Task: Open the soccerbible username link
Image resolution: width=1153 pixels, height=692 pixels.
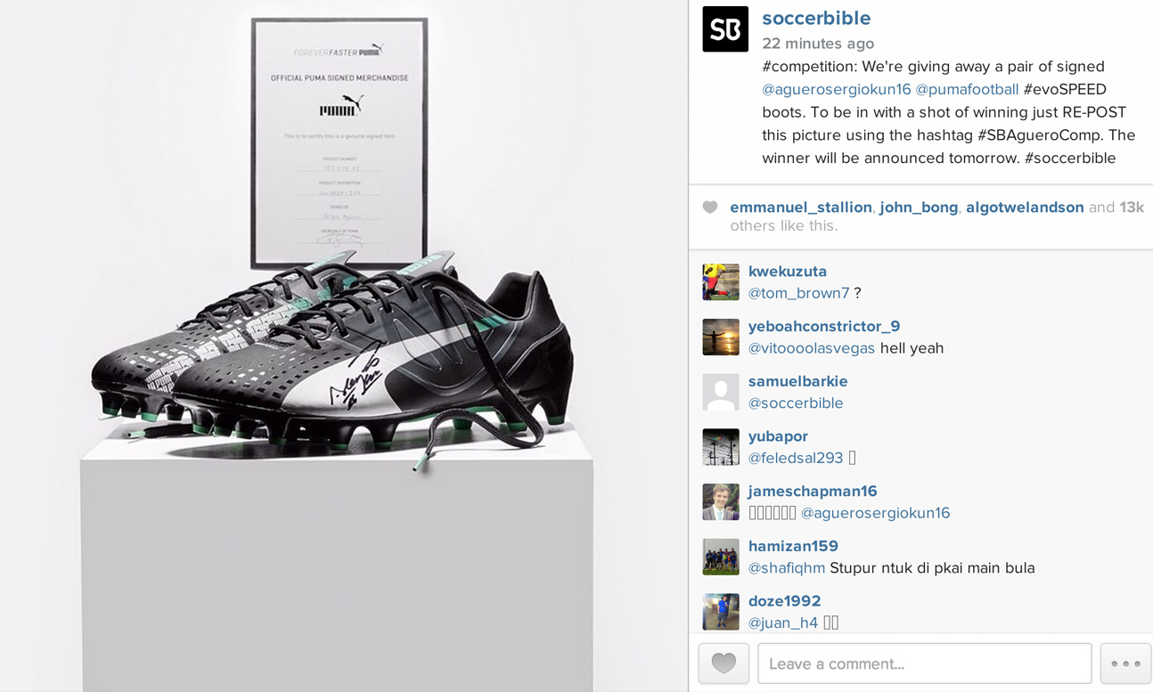Action: [x=816, y=19]
